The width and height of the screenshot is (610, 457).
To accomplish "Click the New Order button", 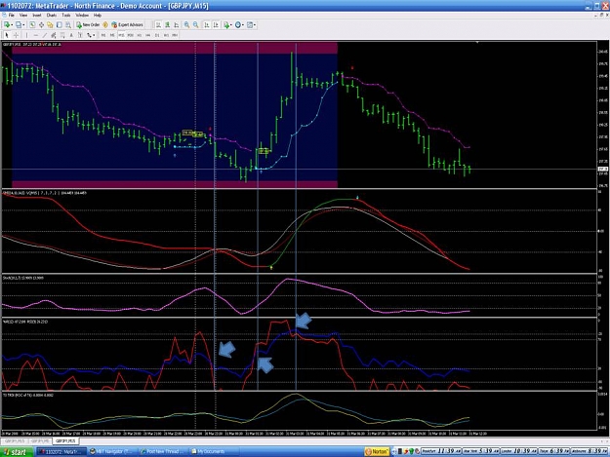I will tap(88, 25).
